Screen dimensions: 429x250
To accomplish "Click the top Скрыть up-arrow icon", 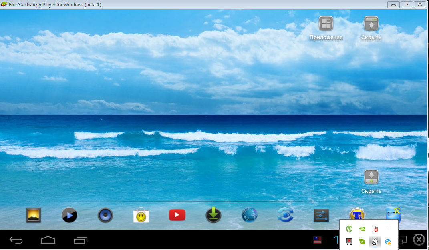I will coord(371,24).
